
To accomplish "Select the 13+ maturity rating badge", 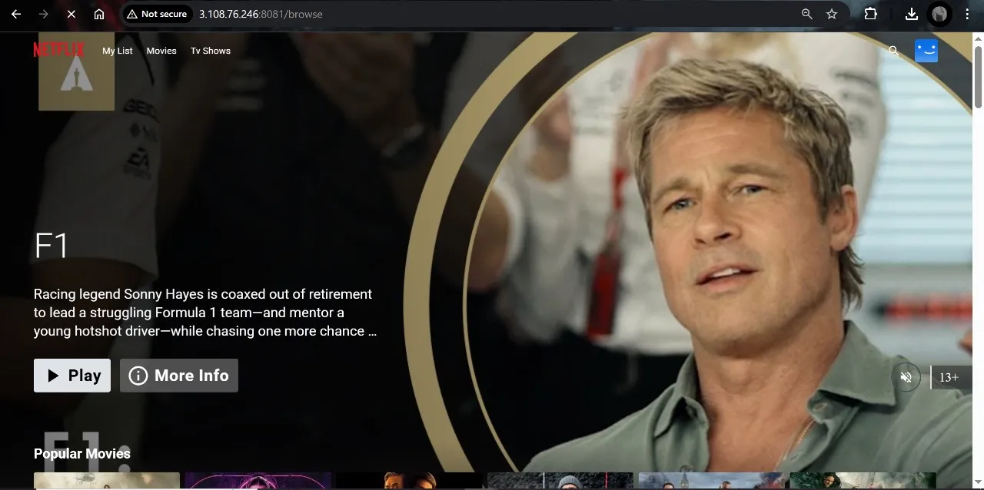I will click(949, 377).
